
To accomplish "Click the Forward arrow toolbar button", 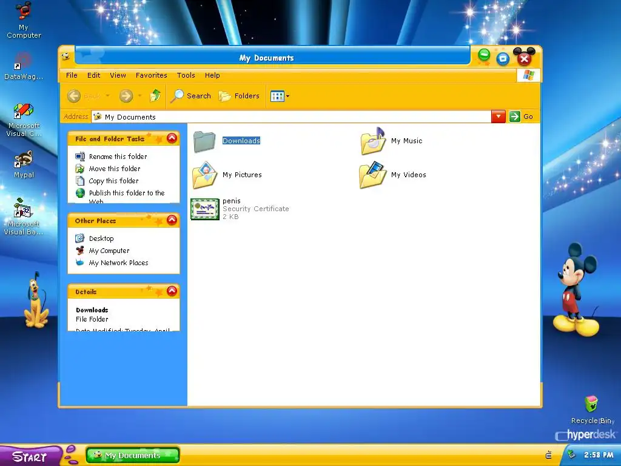I will coord(126,96).
